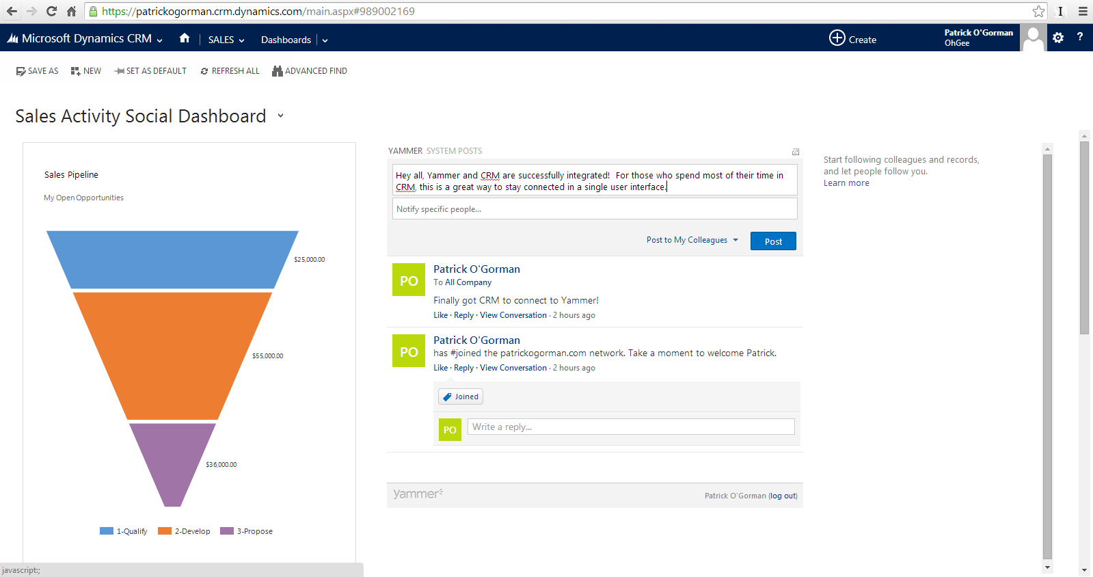
Task: Switch to the SYSTEM POSTS tab
Action: coord(455,151)
